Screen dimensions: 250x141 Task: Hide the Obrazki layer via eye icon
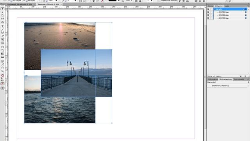point(208,9)
